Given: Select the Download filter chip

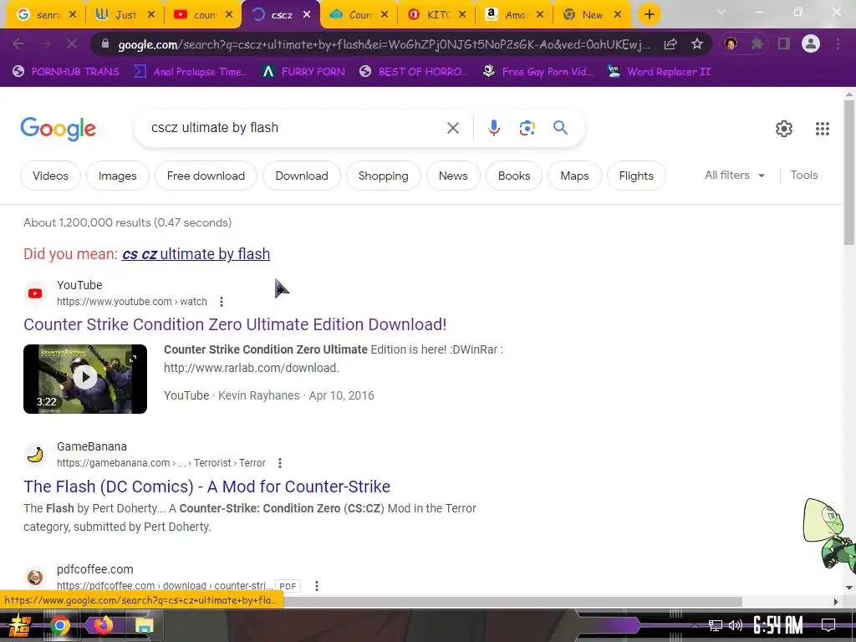Looking at the screenshot, I should [301, 176].
